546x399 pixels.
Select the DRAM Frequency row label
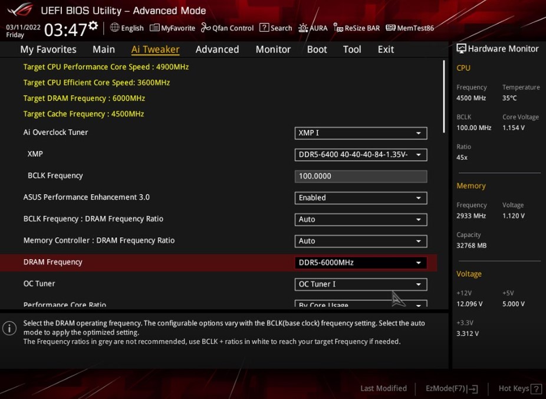click(x=53, y=262)
